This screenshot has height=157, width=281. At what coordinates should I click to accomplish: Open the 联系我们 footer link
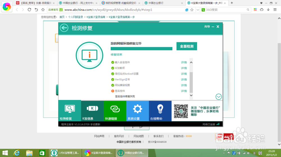pos(158,136)
